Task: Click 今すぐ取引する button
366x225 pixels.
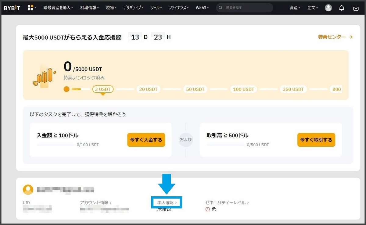Action: [x=316, y=140]
